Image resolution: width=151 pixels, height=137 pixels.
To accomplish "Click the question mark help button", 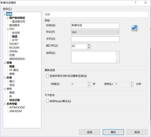I will 135,3.
